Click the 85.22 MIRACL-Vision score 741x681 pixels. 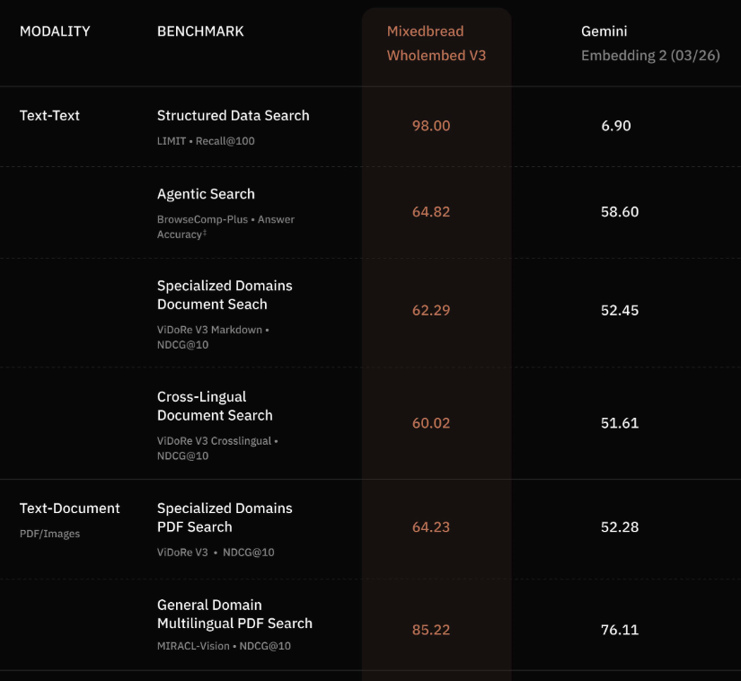pyautogui.click(x=431, y=630)
